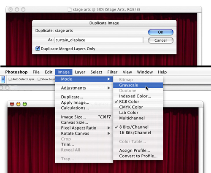
Task: Click yellow minimize button of curtain_displace window
Action: tap(19, 104)
